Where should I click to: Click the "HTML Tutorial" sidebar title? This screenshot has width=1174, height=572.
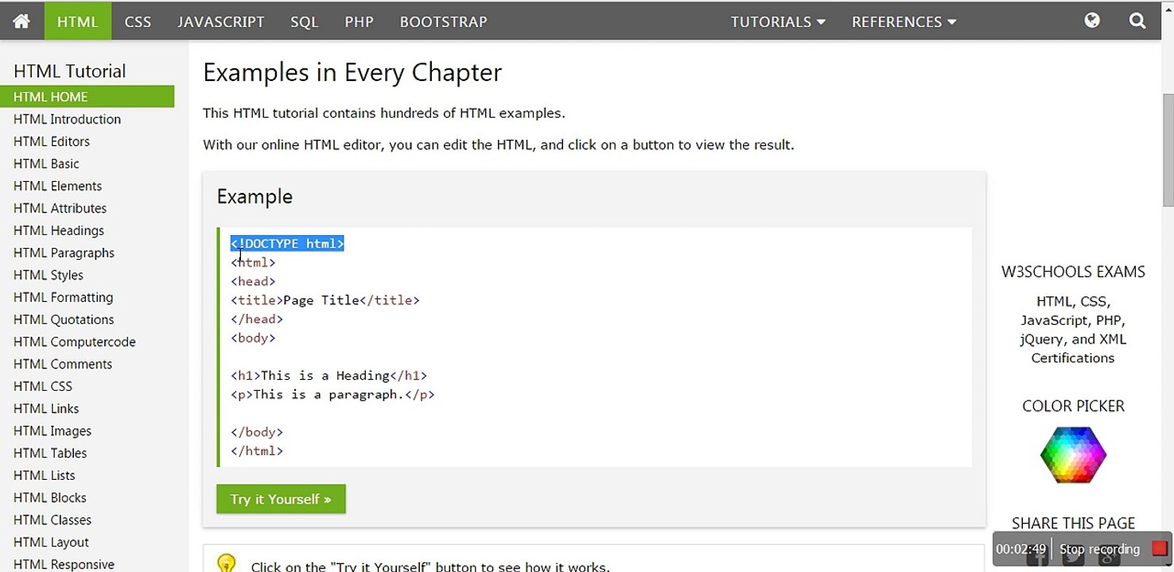click(x=70, y=71)
